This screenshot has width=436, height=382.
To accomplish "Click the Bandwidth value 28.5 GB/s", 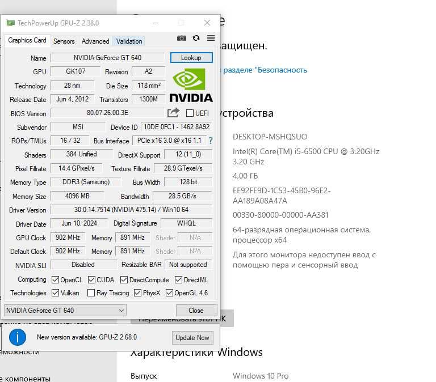I will point(182,196).
